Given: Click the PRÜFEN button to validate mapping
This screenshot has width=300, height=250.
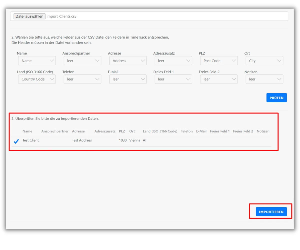Looking at the screenshot, I should [x=276, y=97].
